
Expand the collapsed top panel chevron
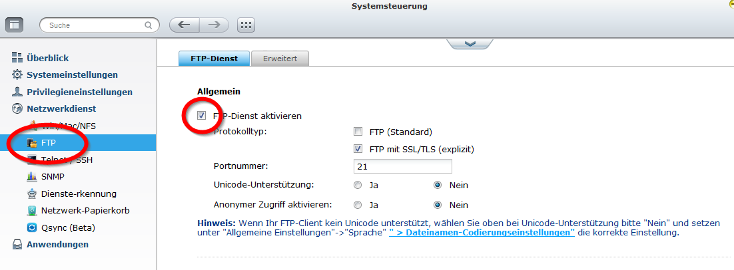[470, 44]
